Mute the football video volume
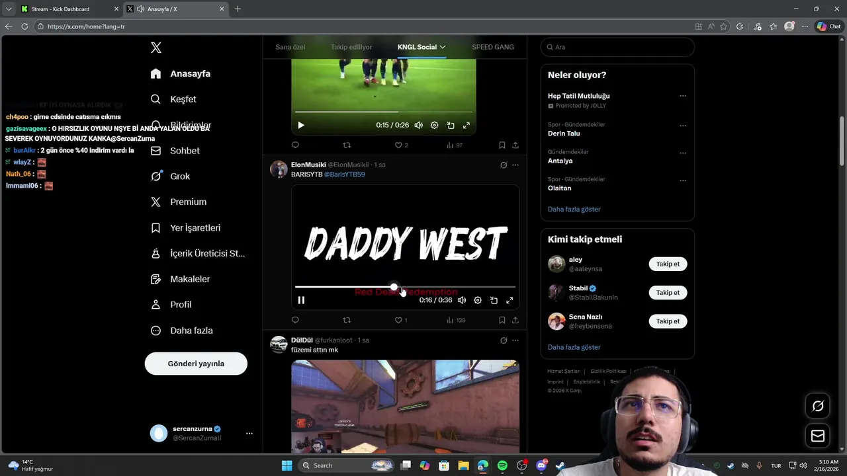 click(x=418, y=125)
